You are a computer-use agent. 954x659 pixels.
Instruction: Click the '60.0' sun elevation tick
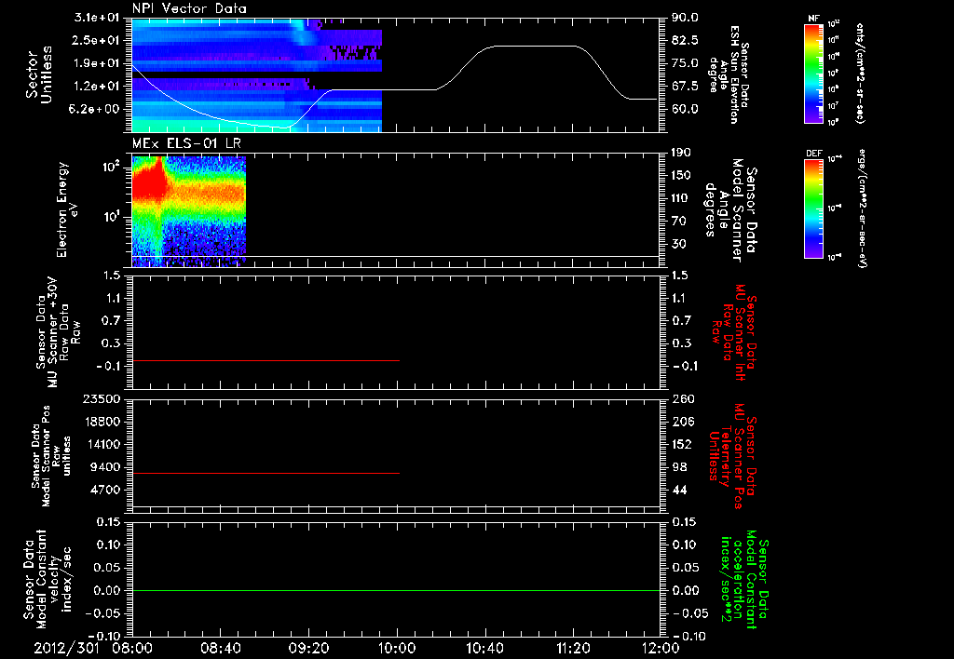point(685,110)
